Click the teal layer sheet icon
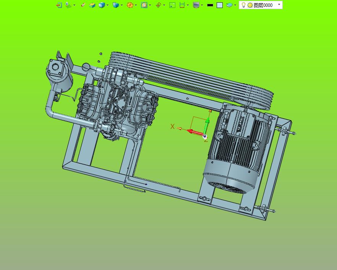This screenshot has height=270, width=337. 229,5
